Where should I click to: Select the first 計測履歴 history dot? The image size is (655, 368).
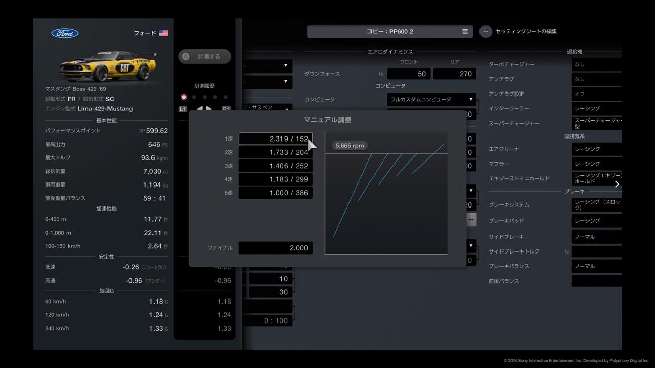184,97
